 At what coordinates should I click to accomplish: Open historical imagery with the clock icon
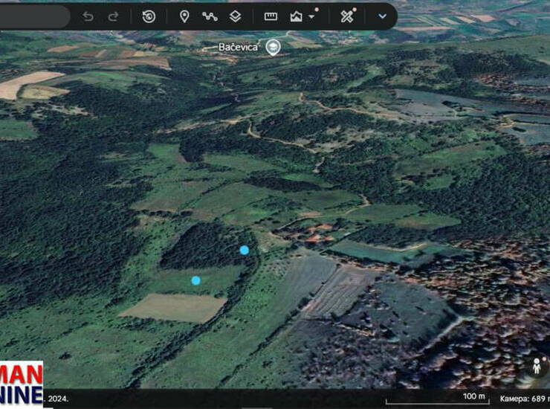149,16
